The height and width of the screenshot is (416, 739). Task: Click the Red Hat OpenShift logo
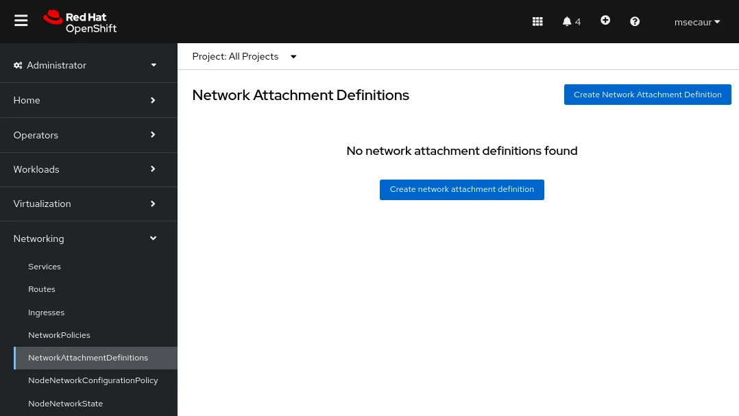(x=80, y=22)
